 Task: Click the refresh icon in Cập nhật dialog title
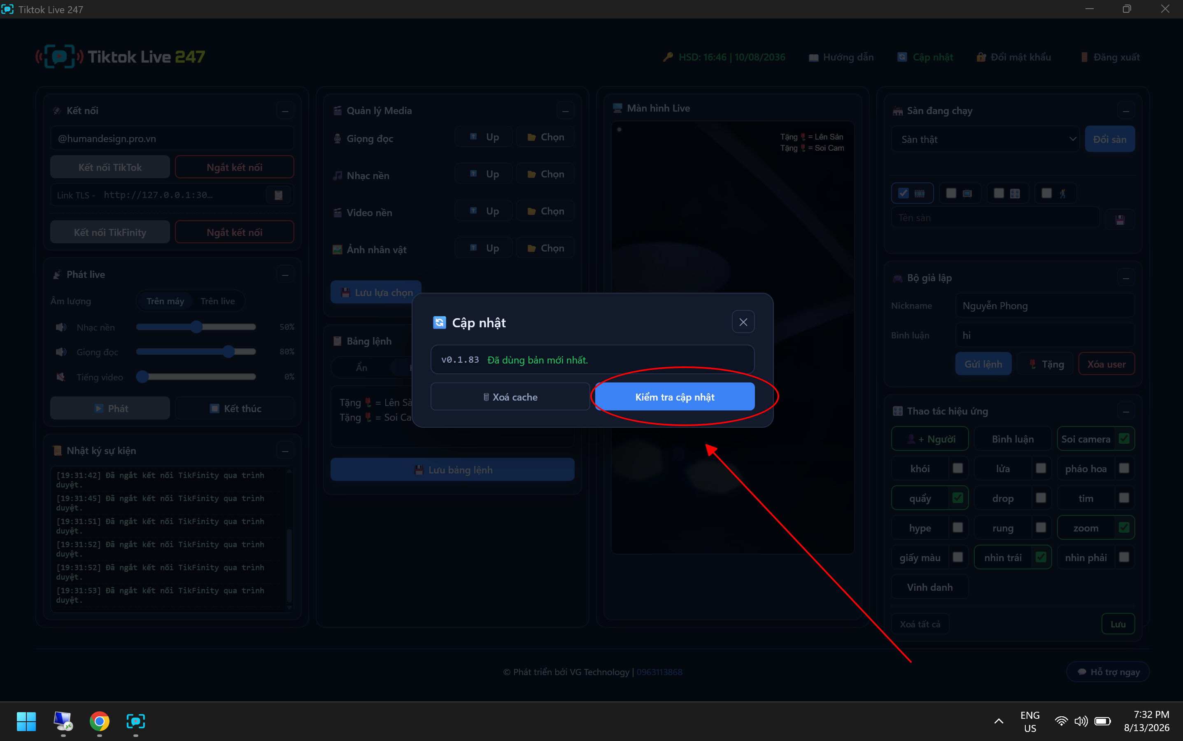click(x=439, y=322)
